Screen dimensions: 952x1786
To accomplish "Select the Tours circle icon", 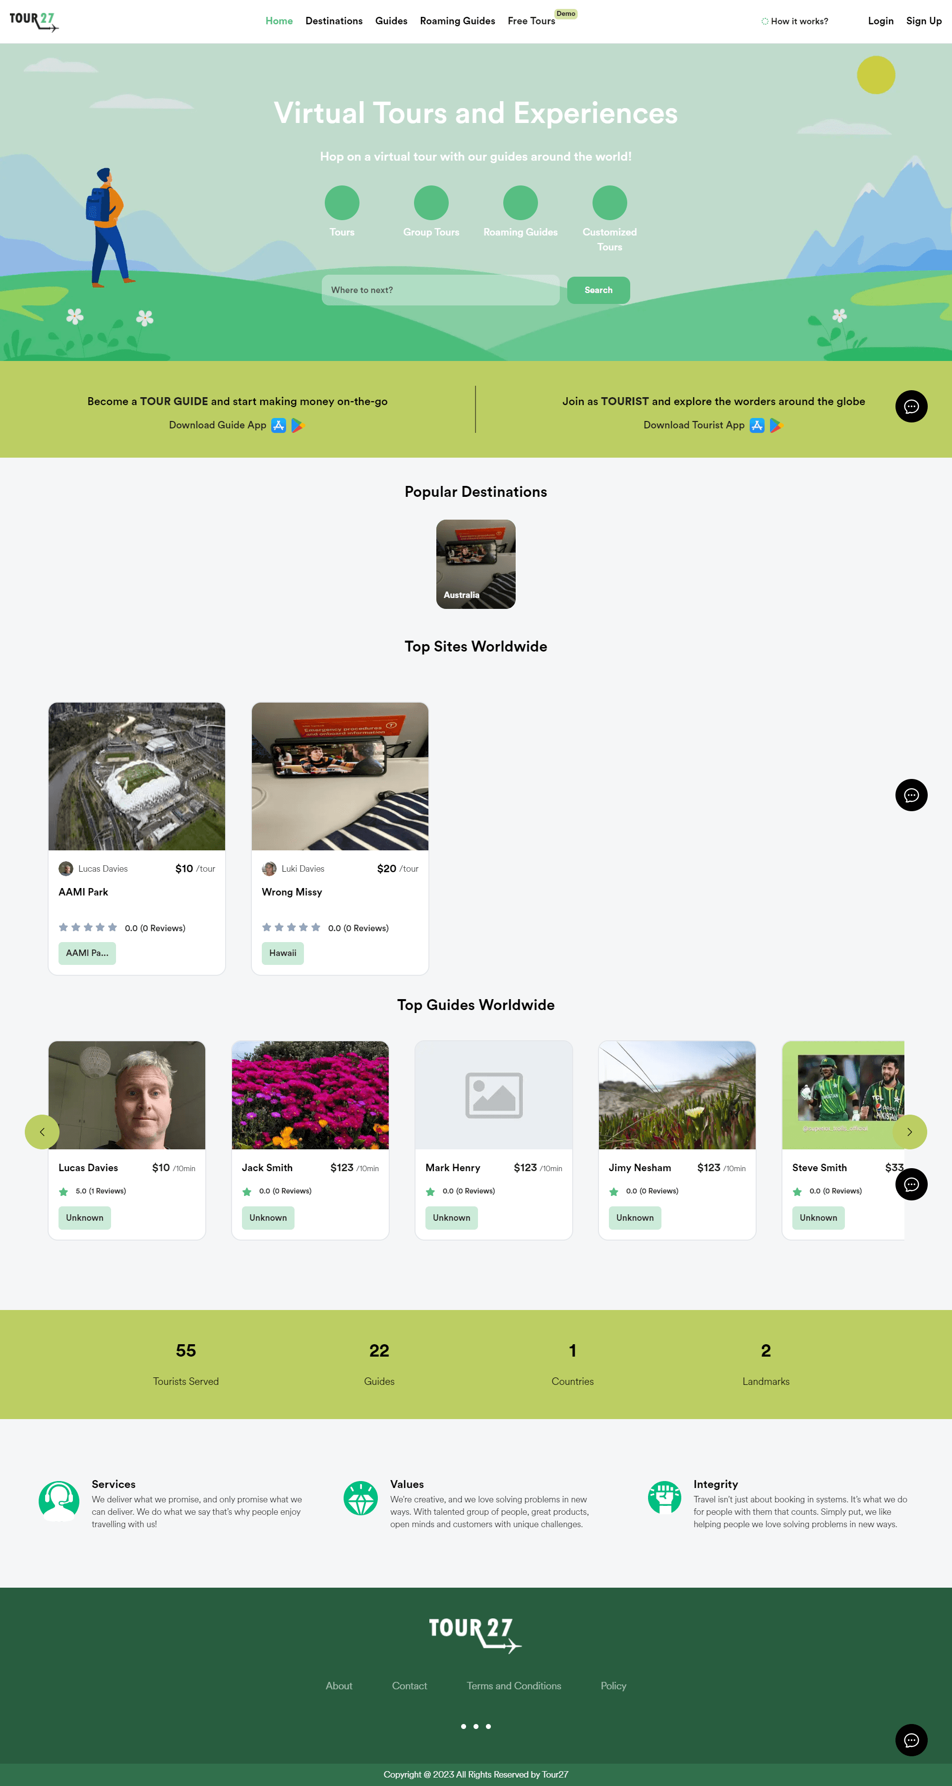I will click(x=342, y=202).
